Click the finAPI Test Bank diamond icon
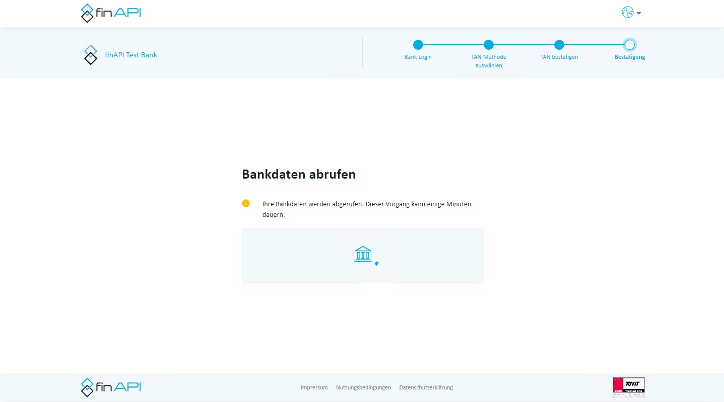Image resolution: width=724 pixels, height=402 pixels. point(90,55)
